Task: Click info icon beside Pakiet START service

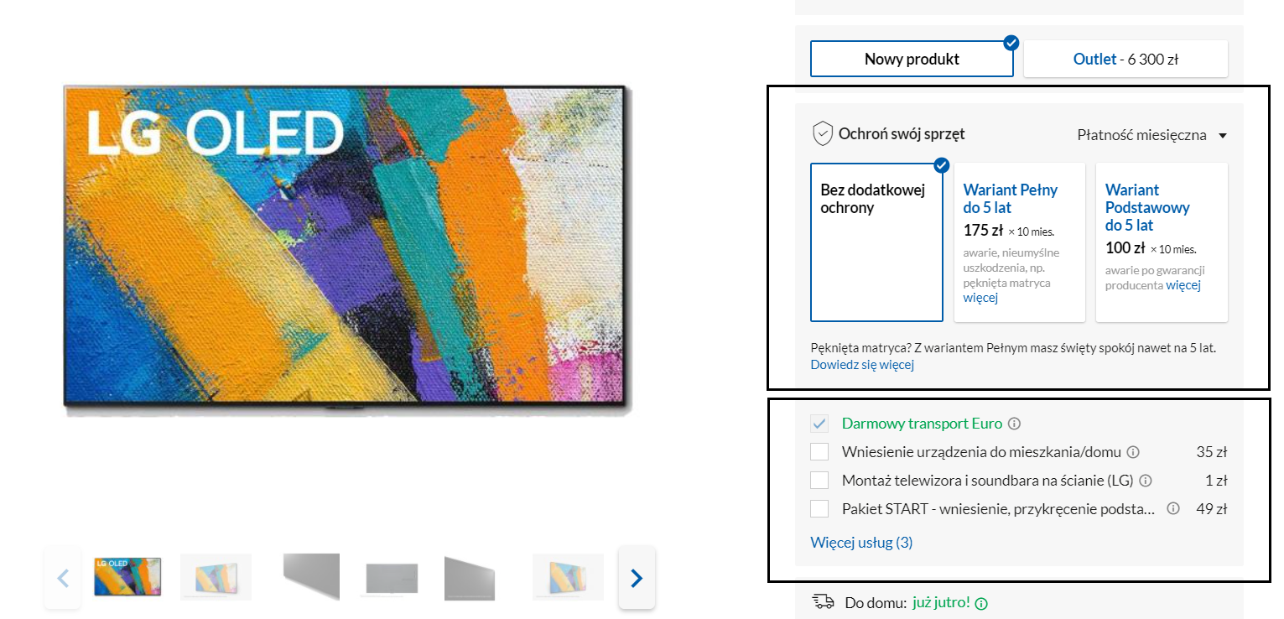Action: point(1173,508)
